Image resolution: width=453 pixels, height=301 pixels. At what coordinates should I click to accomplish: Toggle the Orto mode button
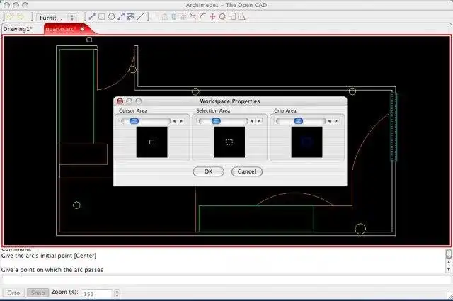[13, 293]
